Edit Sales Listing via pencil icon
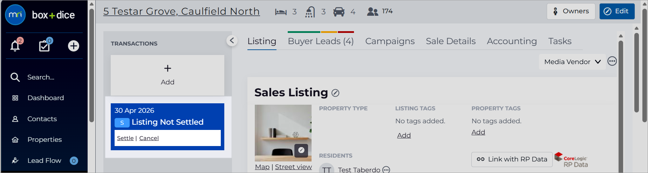The height and width of the screenshot is (173, 648). [335, 93]
